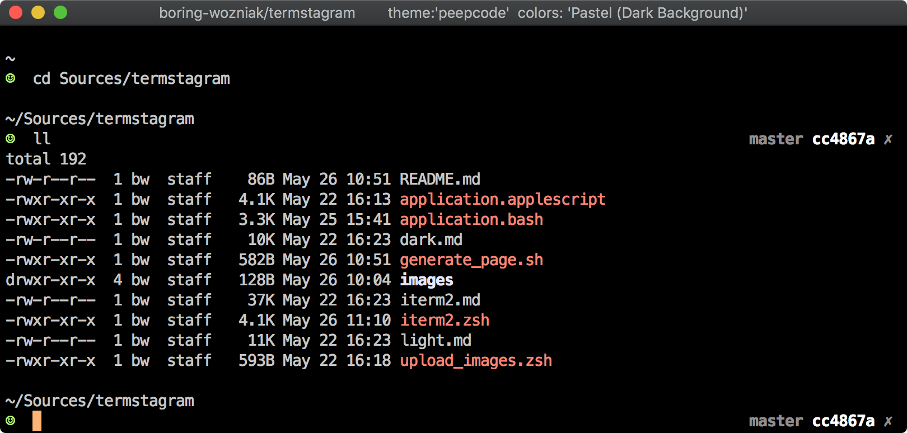
Task: Click the "total 192" output line
Action: [x=46, y=159]
